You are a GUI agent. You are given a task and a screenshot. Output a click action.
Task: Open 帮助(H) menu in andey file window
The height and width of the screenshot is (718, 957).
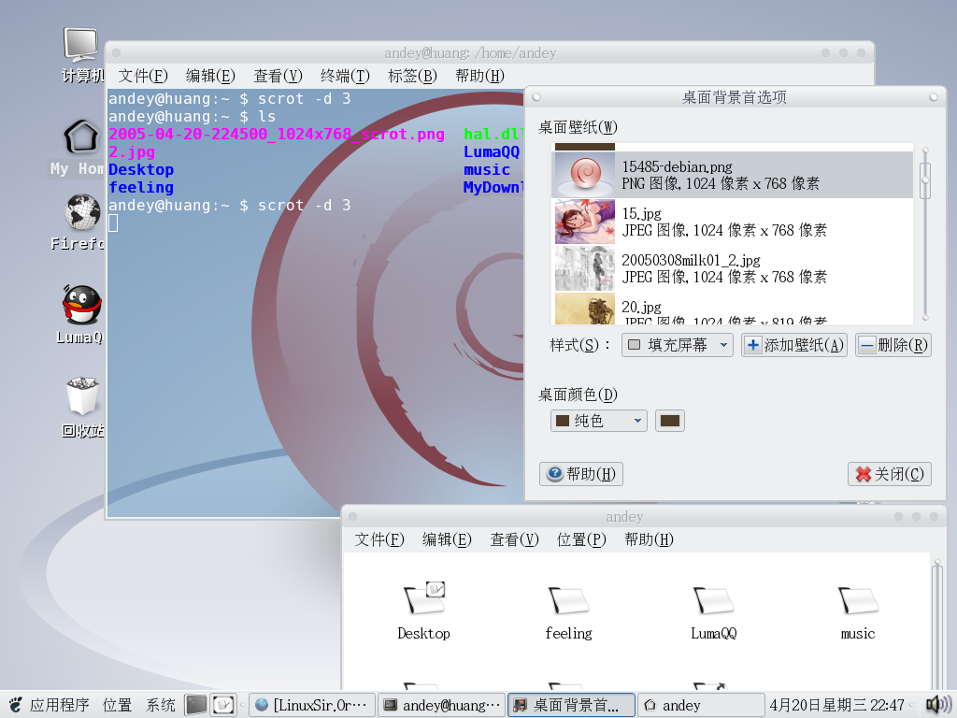pos(649,539)
